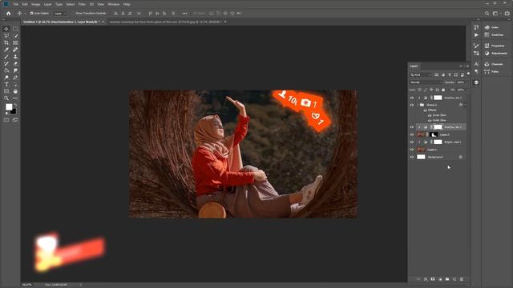The height and width of the screenshot is (288, 513).
Task: Select the Move tool in the toolbox
Action: 6,29
